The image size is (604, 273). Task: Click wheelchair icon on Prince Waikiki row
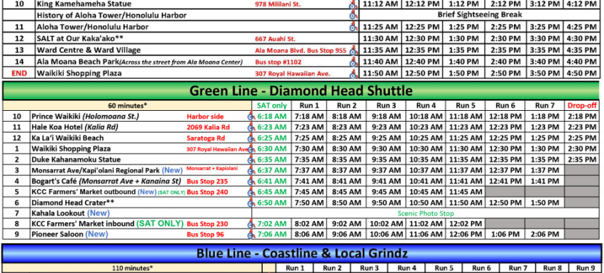click(x=251, y=117)
